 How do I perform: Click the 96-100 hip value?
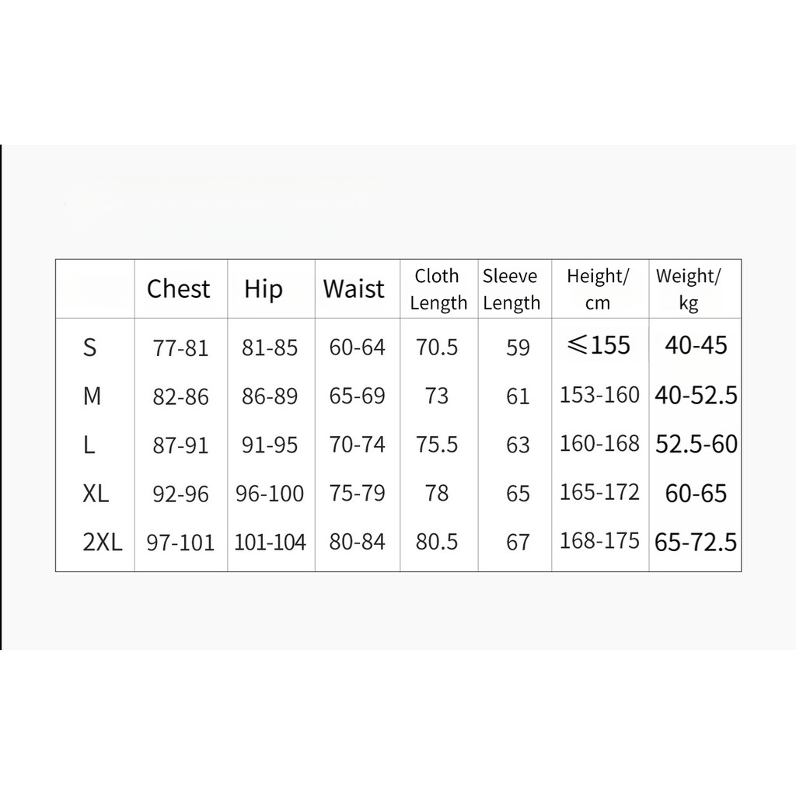click(x=270, y=494)
